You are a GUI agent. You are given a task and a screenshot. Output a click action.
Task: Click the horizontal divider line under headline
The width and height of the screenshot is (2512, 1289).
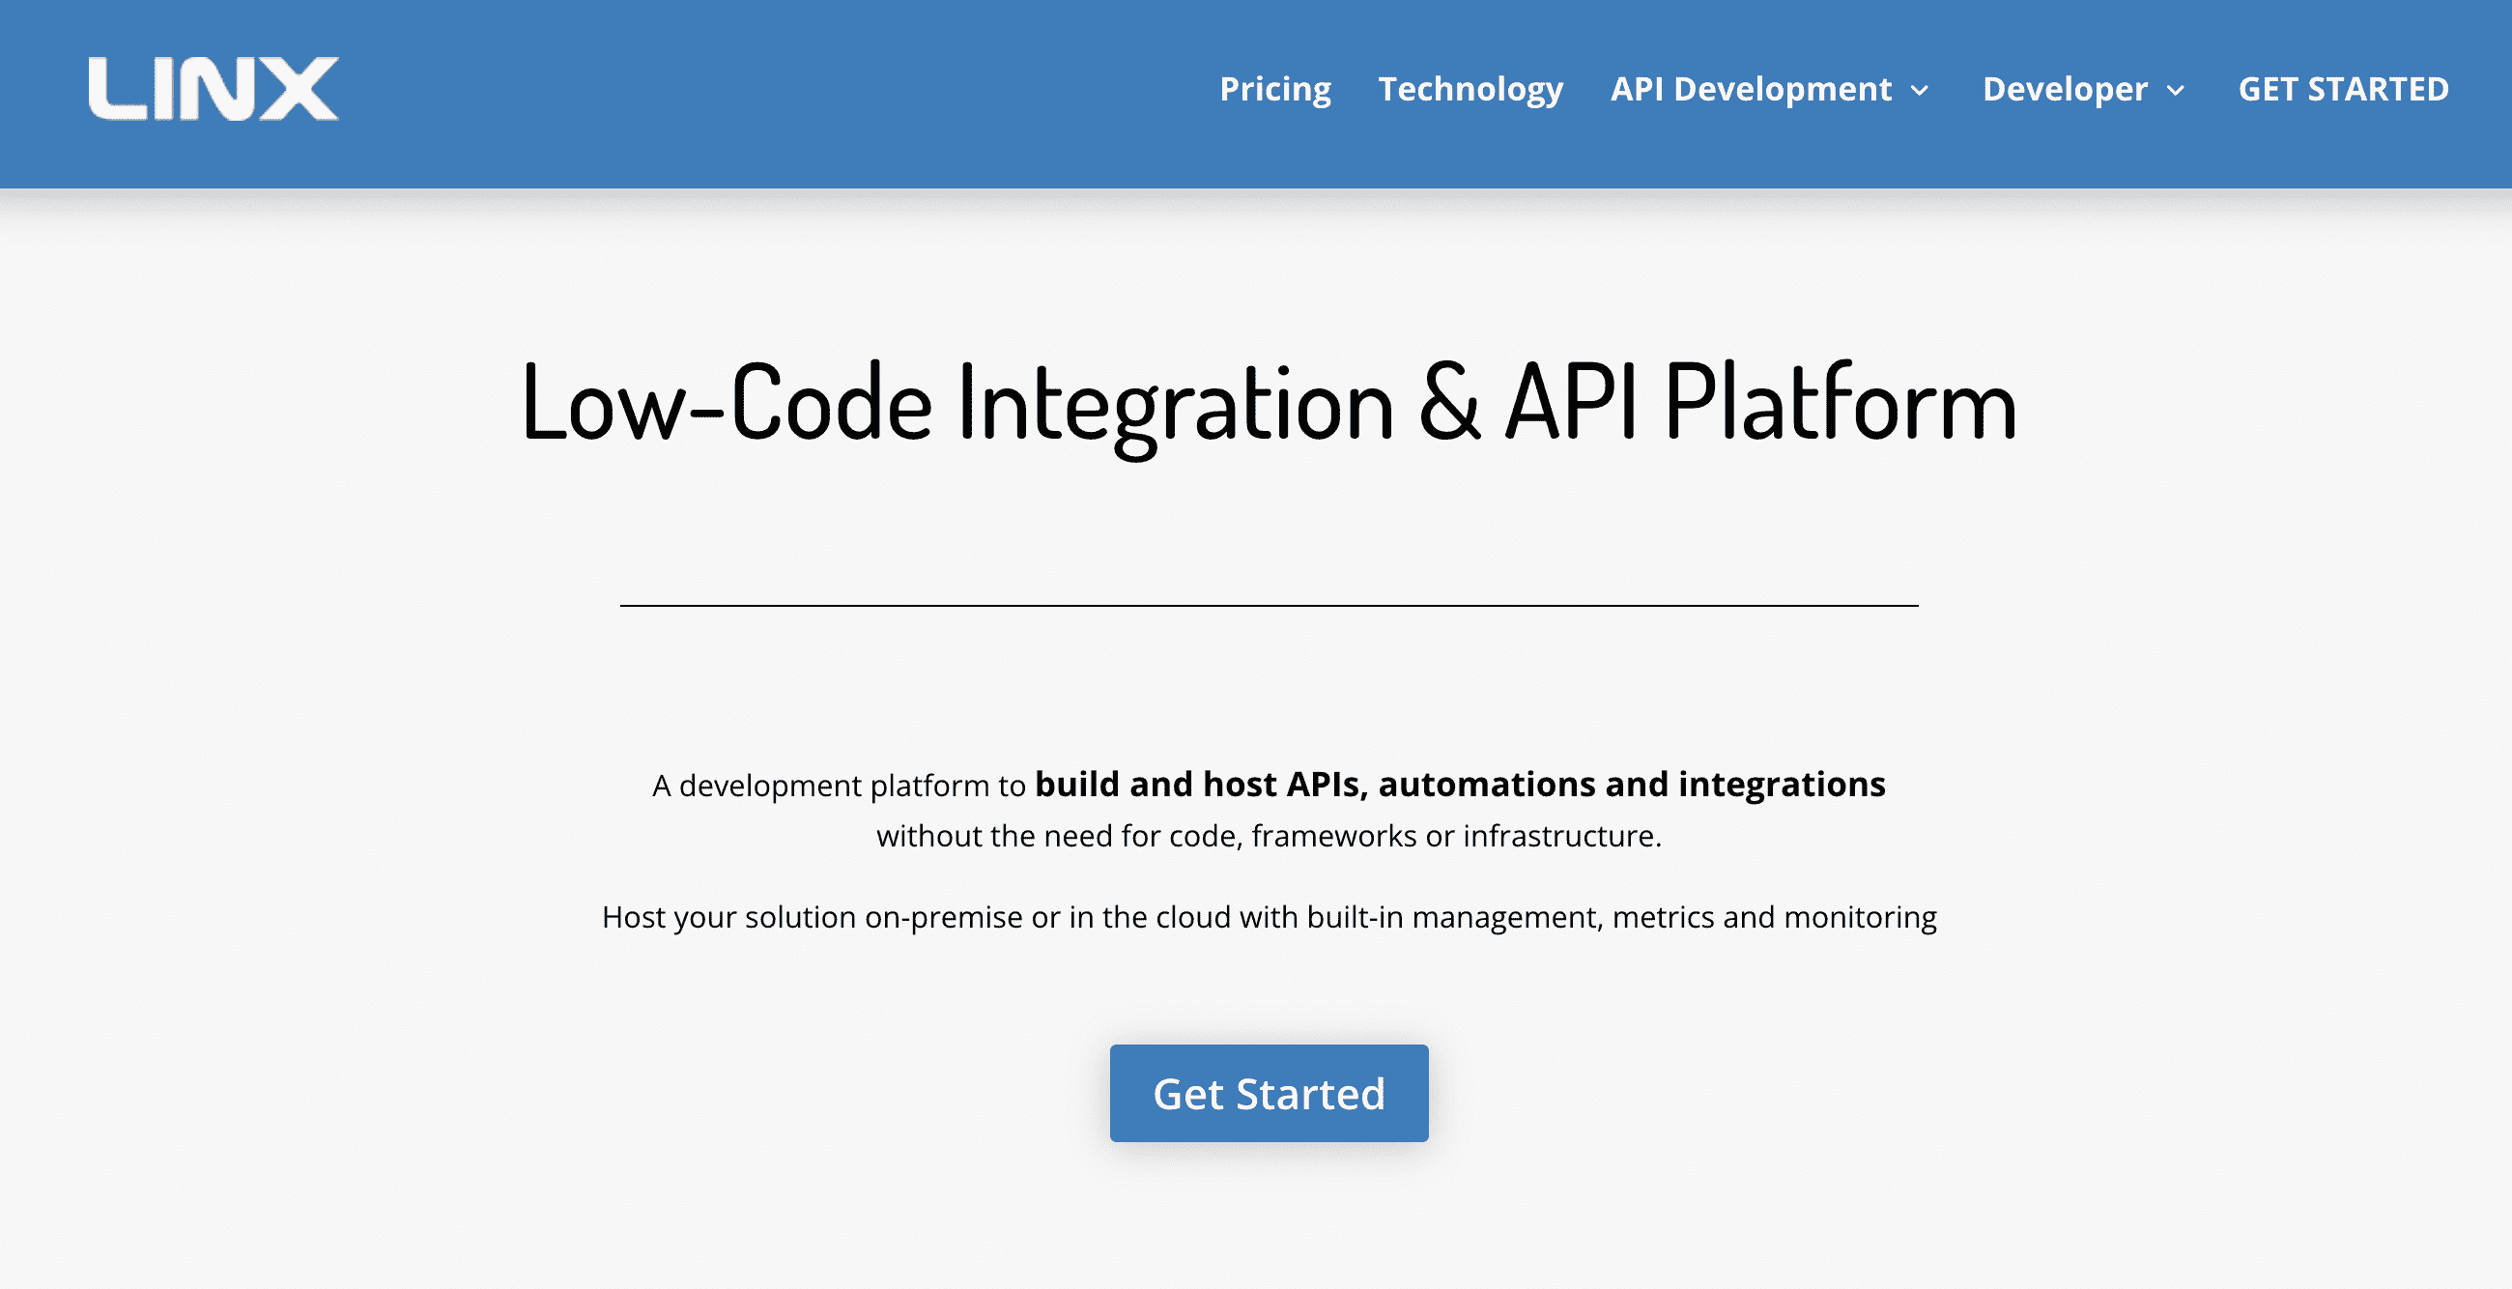[x=1269, y=606]
